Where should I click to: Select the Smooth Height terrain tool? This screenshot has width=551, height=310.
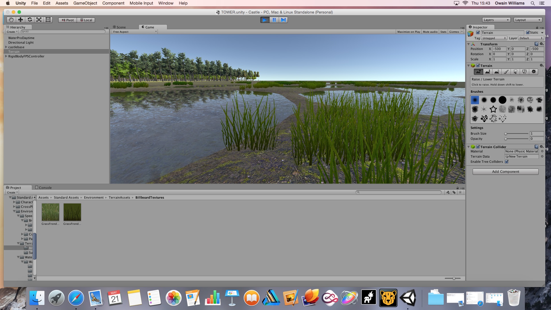[x=497, y=72]
